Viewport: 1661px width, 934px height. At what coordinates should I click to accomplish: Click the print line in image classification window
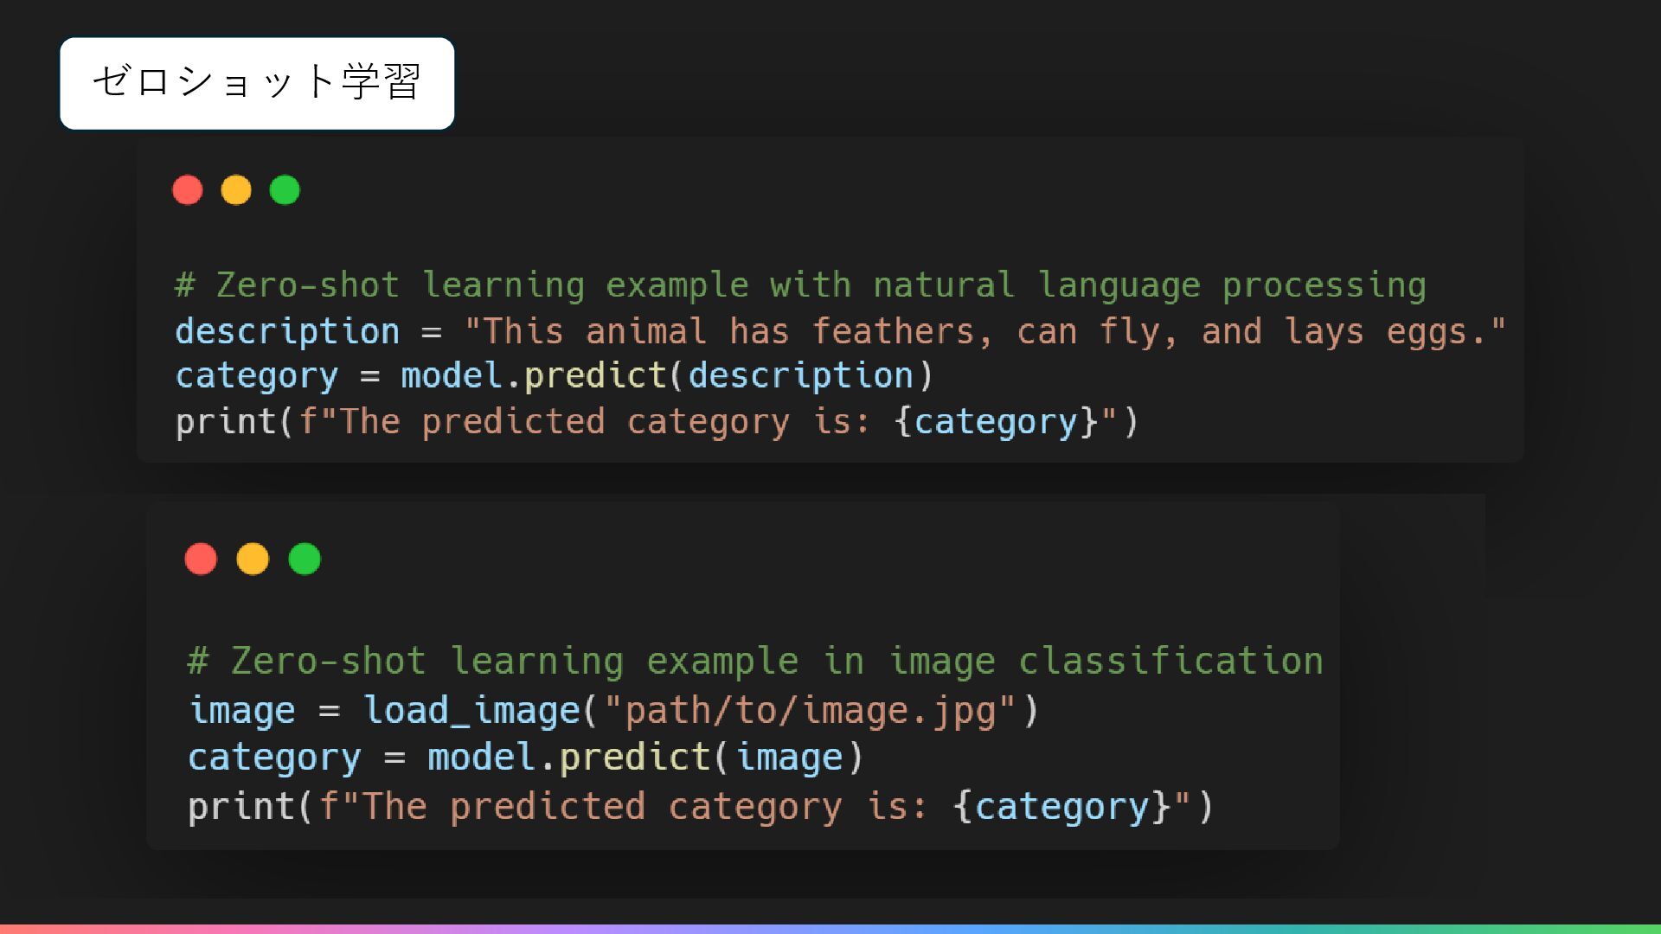click(x=702, y=807)
